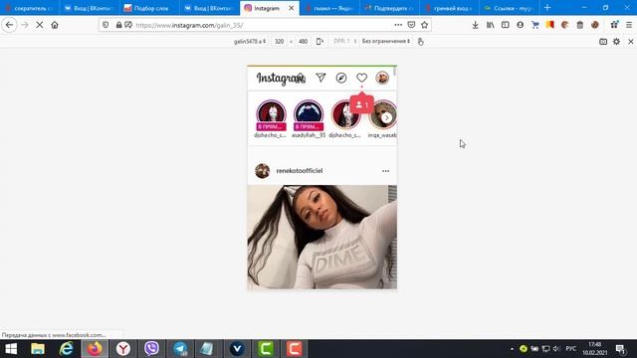Open renekotoofficiel's small post avatar
Viewport: 637px width, 358px height.
pos(263,171)
